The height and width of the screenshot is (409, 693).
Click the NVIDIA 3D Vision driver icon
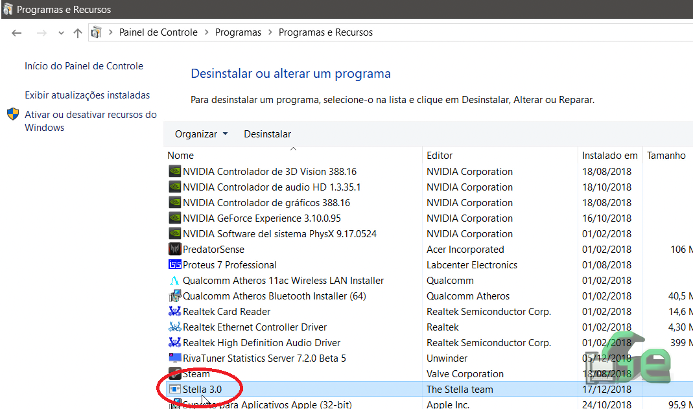click(174, 171)
